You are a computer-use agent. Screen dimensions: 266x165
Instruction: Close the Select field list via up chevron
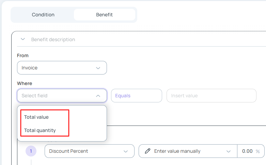pos(98,96)
